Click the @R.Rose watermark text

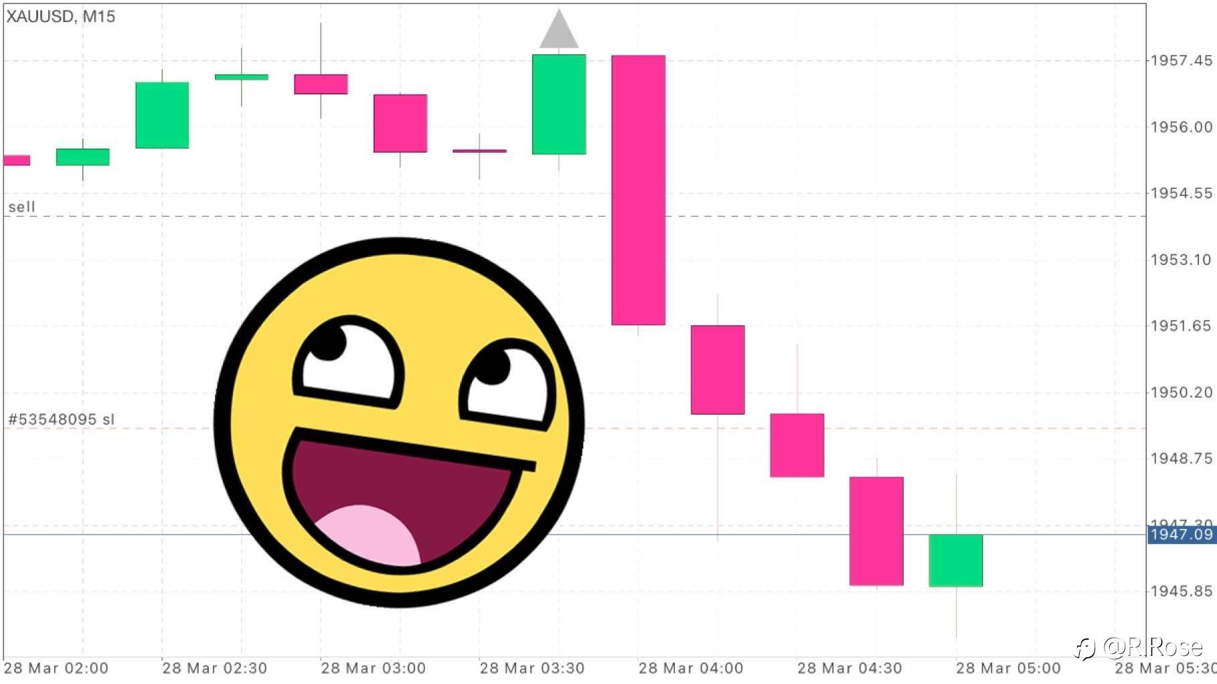(1152, 647)
